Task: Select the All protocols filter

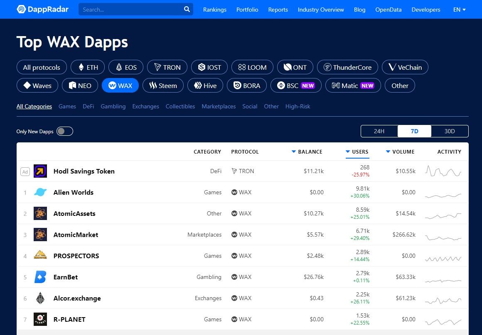Action: (42, 67)
